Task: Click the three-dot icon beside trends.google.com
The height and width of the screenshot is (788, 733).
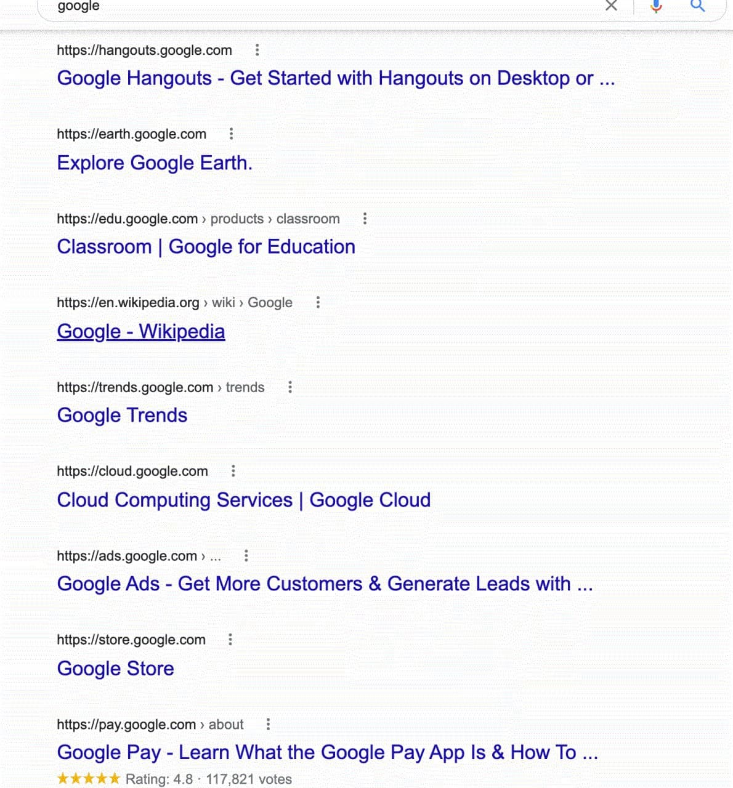Action: click(x=290, y=387)
